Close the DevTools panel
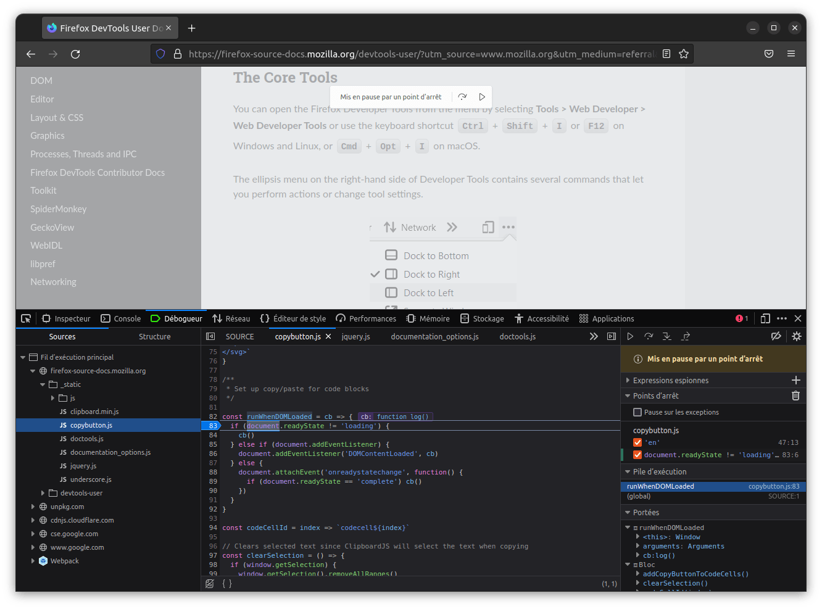The width and height of the screenshot is (822, 609). pos(798,318)
